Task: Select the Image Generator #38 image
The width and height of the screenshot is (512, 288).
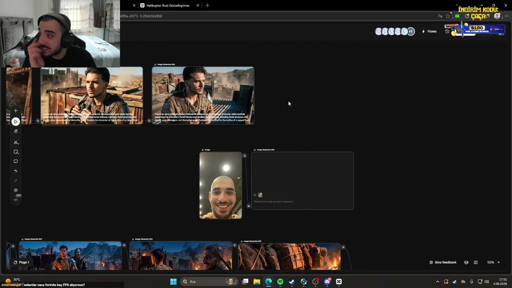Action: pos(203,95)
